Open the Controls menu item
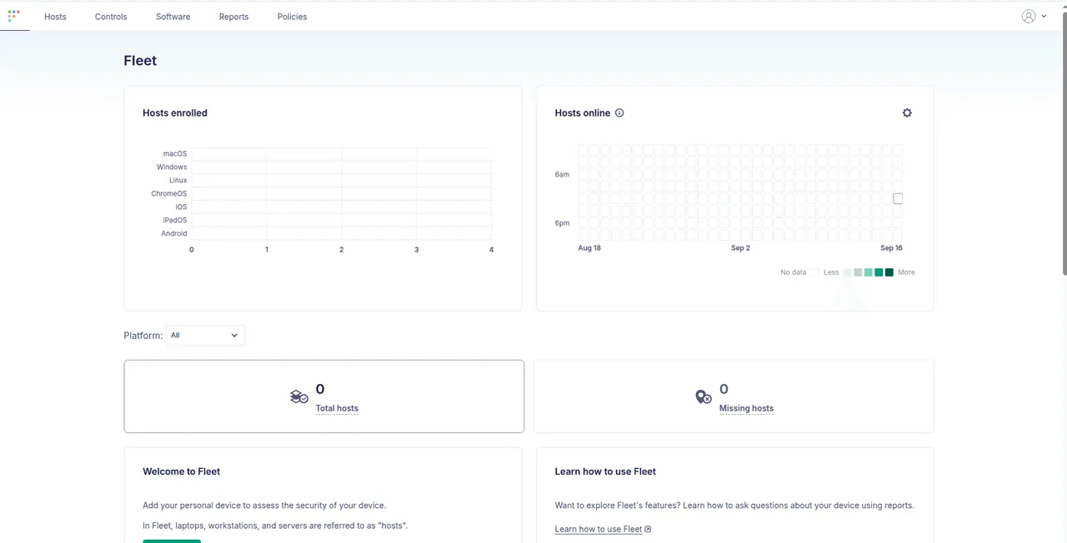Screen dimensions: 1067x543 click(x=111, y=17)
